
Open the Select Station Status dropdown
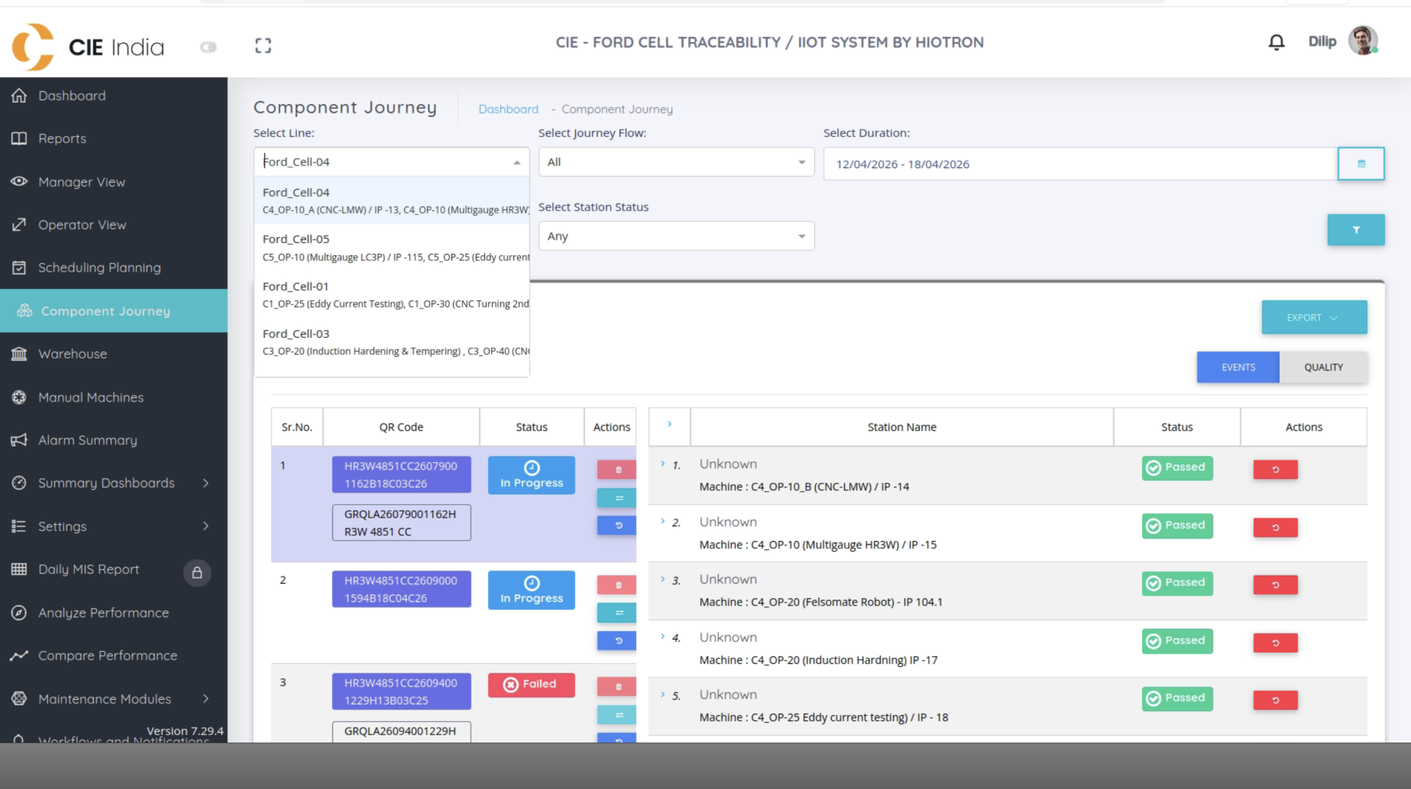676,236
